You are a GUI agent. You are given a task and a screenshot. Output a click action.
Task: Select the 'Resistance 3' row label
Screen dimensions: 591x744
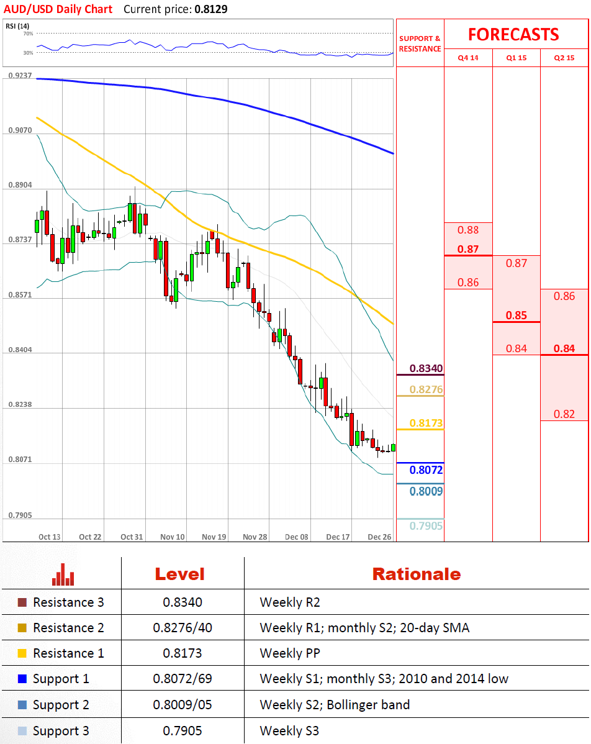pos(68,602)
